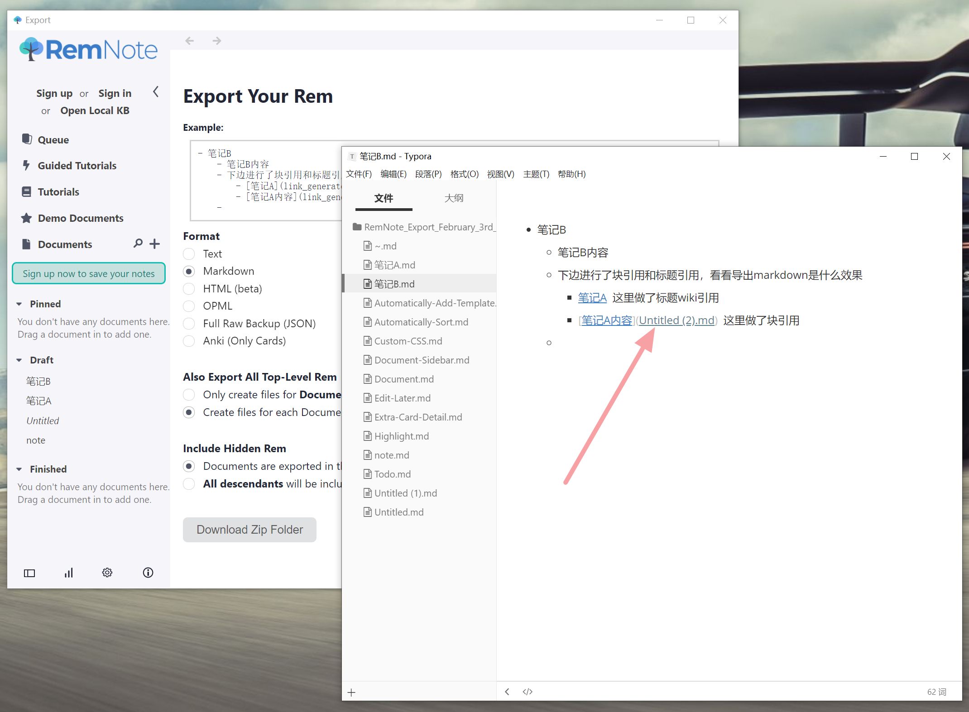The image size is (969, 712).
Task: Toggle source code mode in Typora
Action: (x=528, y=692)
